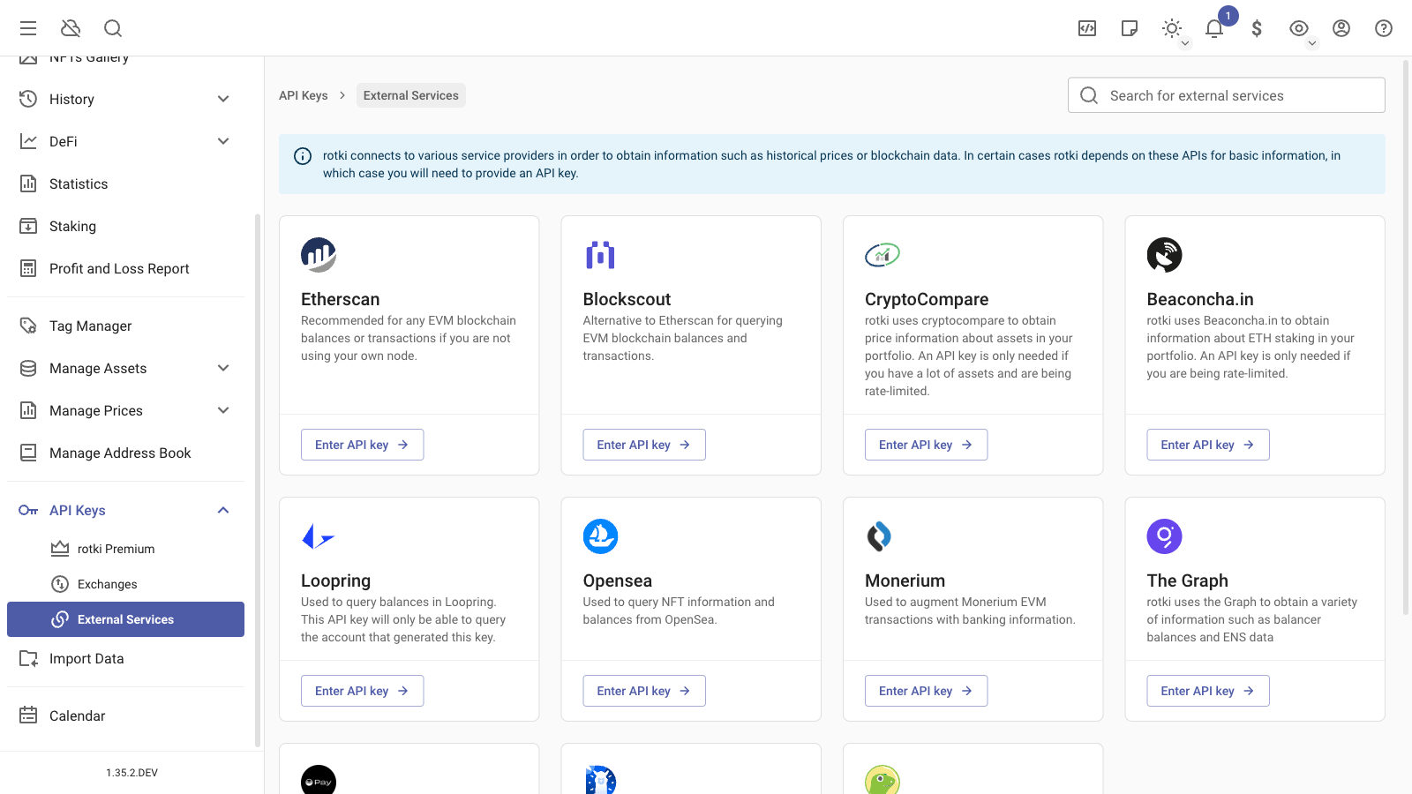Click the Blockscout logo icon
This screenshot has height=794, width=1412.
600,255
